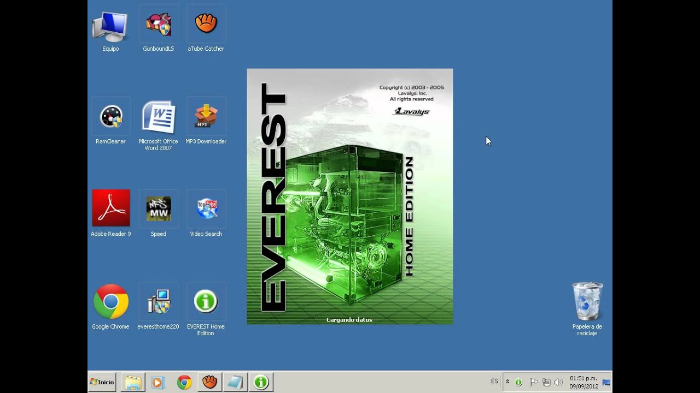The height and width of the screenshot is (393, 700).
Task: Select the Speed game shortcut
Action: 159,214
